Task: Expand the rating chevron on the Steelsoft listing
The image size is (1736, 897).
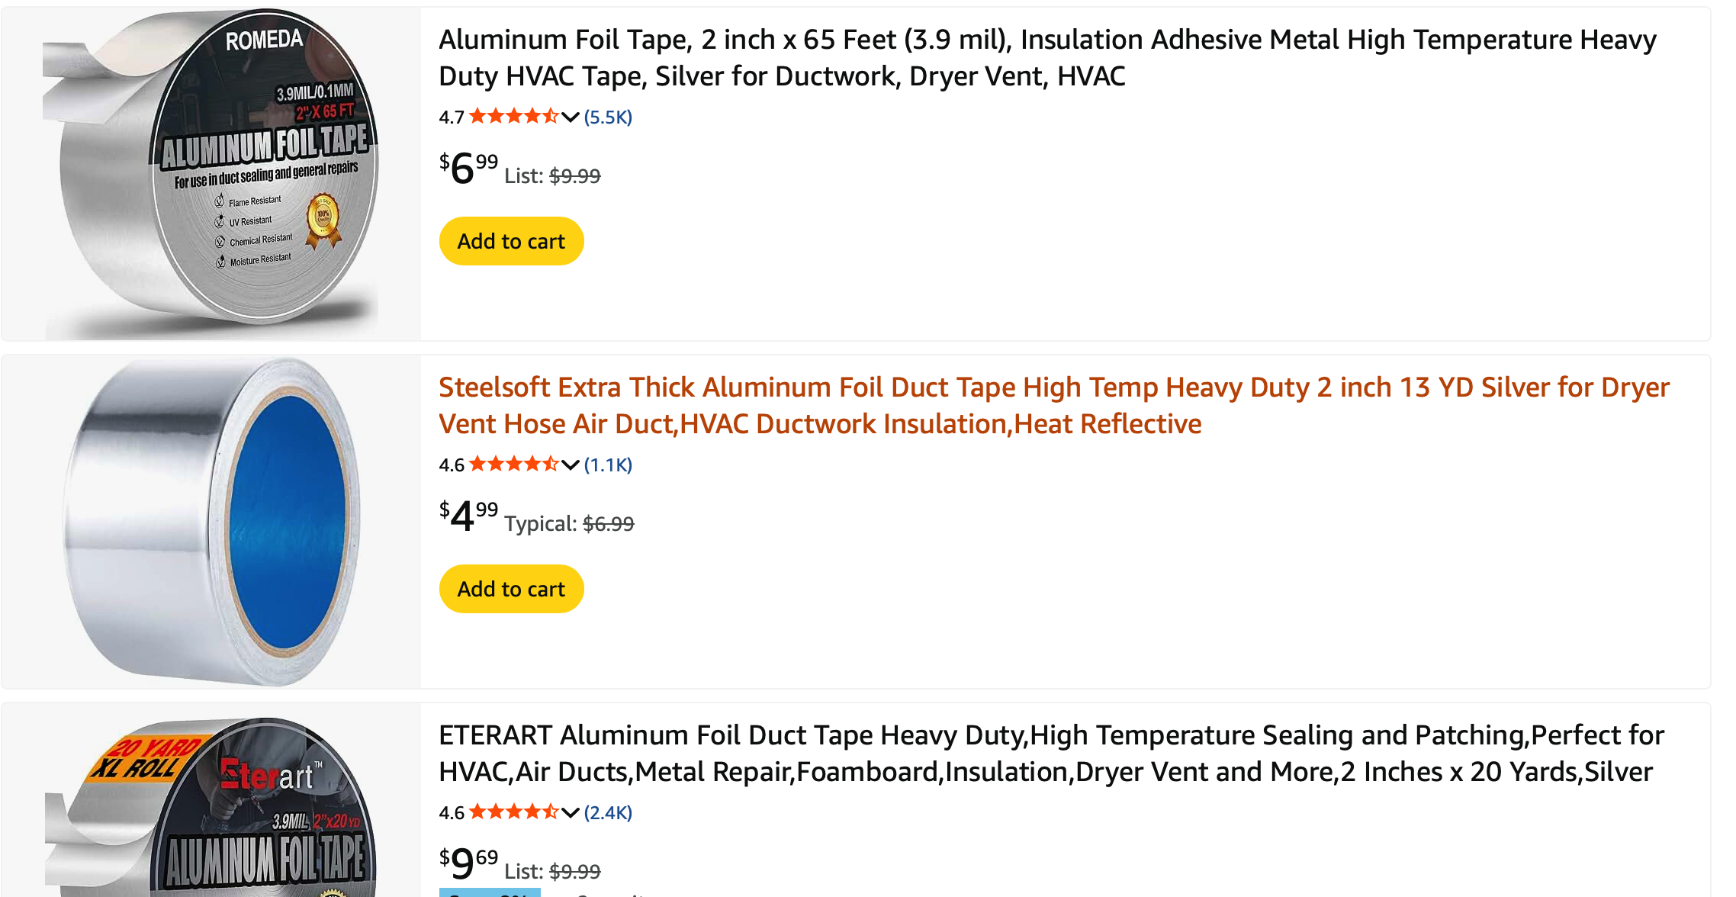Action: click(x=571, y=465)
